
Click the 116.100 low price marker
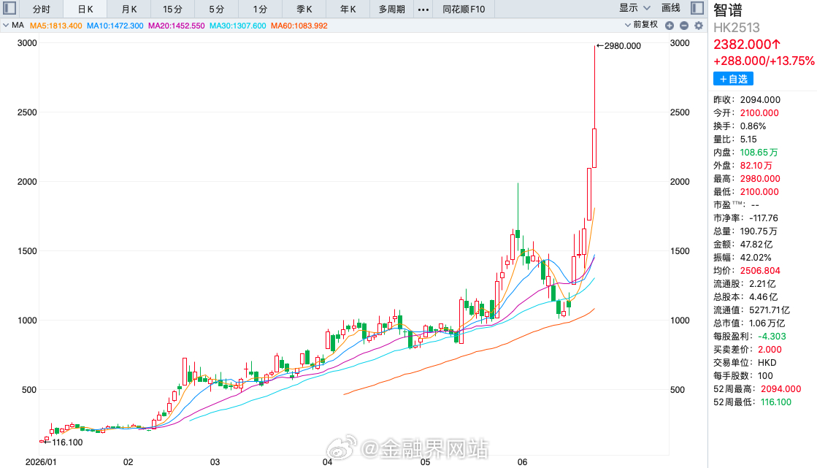pyautogui.click(x=63, y=442)
